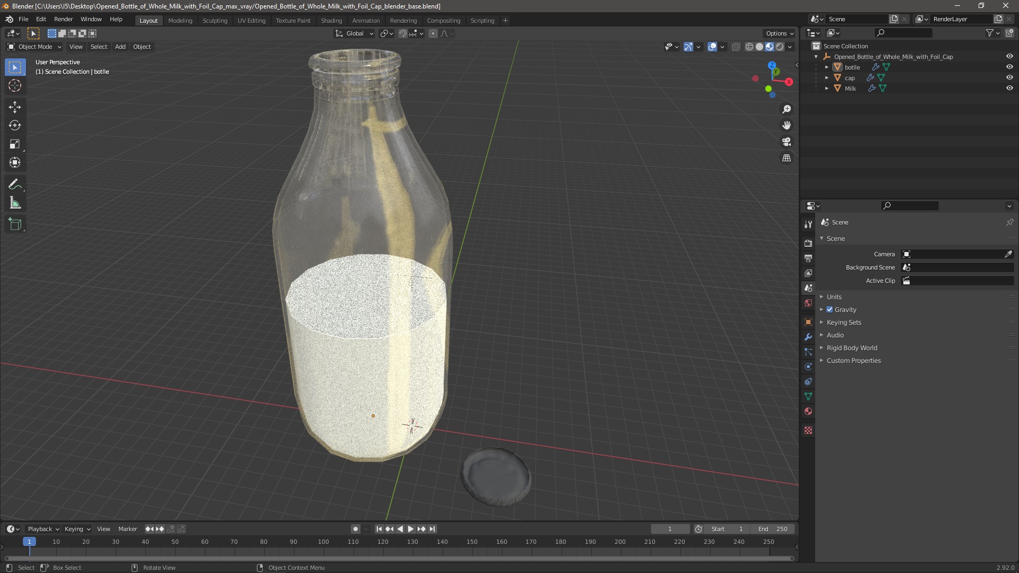1019x573 pixels.
Task: Choose the Select Box tool
Action: pyautogui.click(x=15, y=67)
